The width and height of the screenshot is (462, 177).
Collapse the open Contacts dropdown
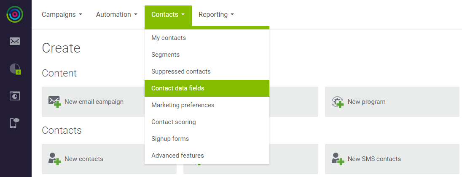(x=168, y=14)
